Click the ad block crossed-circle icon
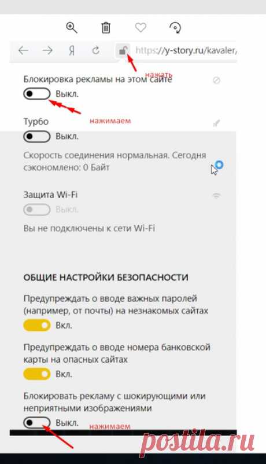This screenshot has height=464, width=266. point(216,80)
